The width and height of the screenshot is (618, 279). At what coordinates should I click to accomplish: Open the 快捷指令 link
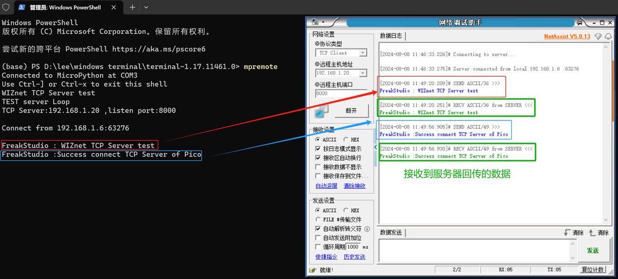coord(326,257)
